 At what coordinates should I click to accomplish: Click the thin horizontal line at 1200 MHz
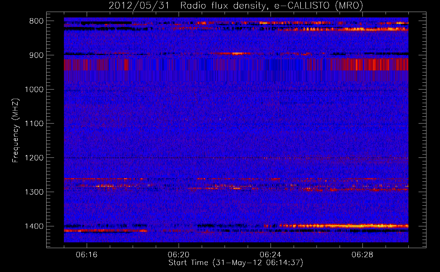pos(236,158)
